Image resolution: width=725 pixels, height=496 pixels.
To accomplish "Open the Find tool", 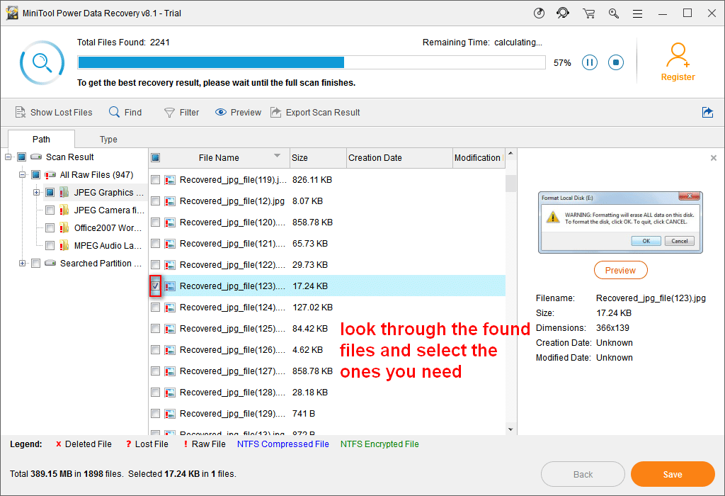I will [125, 112].
